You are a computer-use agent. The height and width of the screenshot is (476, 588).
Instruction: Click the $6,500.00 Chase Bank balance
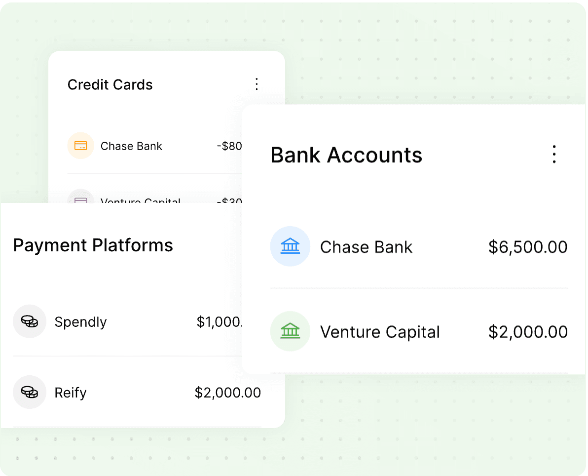pyautogui.click(x=527, y=246)
